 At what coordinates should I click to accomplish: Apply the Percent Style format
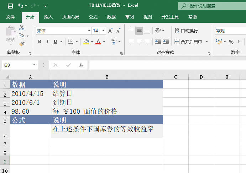231,42
